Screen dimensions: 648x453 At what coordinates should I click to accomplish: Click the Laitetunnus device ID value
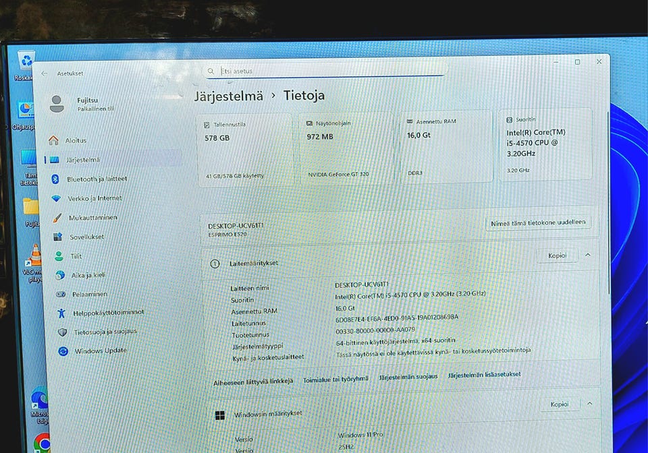pyautogui.click(x=397, y=318)
